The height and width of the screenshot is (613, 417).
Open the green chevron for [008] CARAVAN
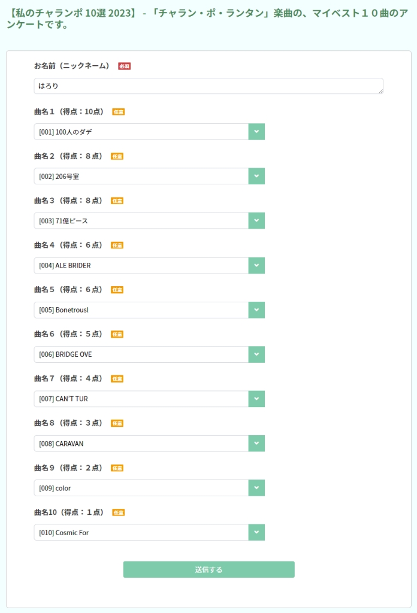256,444
